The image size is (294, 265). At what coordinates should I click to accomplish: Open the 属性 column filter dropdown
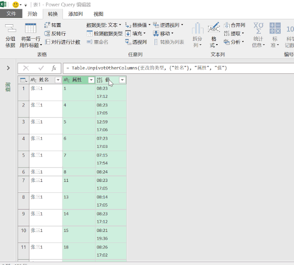91,80
